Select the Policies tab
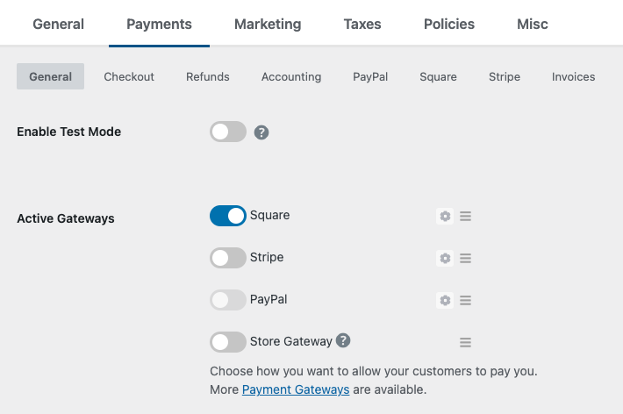Image resolution: width=623 pixels, height=414 pixels. click(449, 24)
